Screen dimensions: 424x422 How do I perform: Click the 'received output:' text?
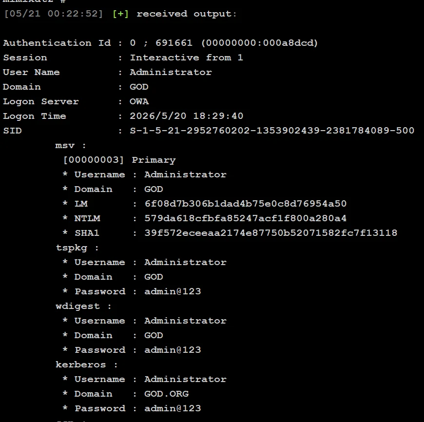(x=187, y=14)
